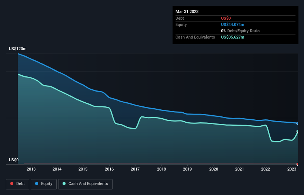Click the US$44.074m equity value
The width and height of the screenshot is (304, 195).
click(233, 24)
